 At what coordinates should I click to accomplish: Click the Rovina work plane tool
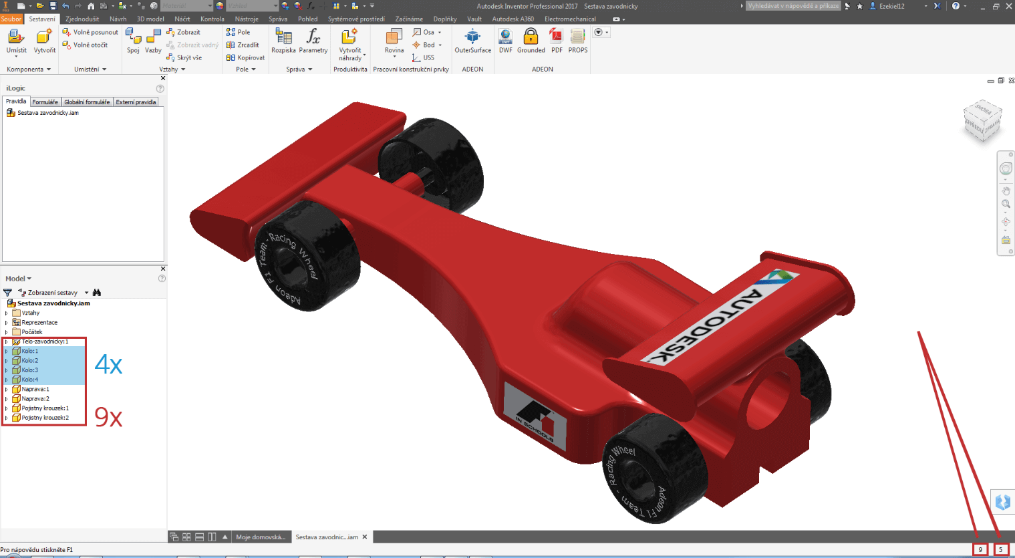pos(394,37)
